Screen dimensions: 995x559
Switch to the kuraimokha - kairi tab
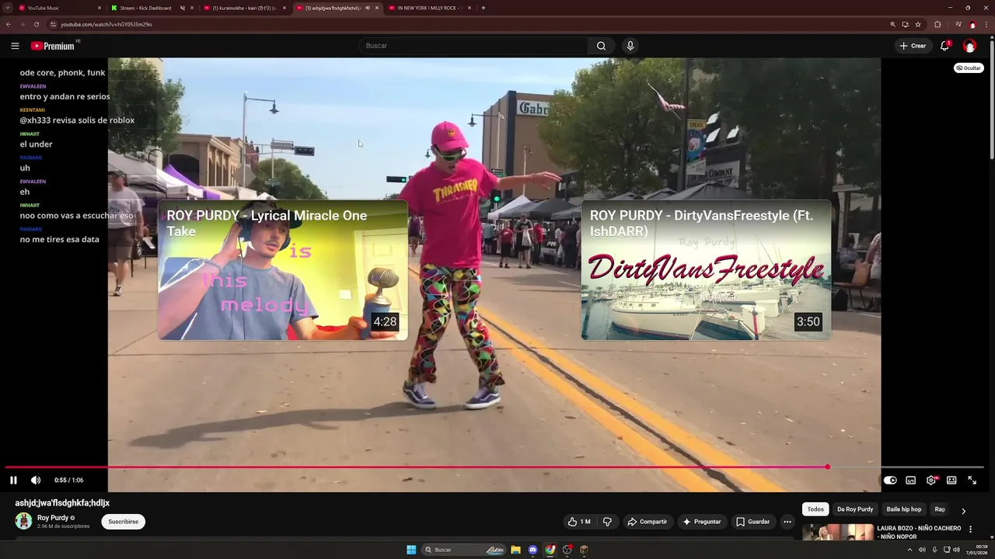click(243, 8)
